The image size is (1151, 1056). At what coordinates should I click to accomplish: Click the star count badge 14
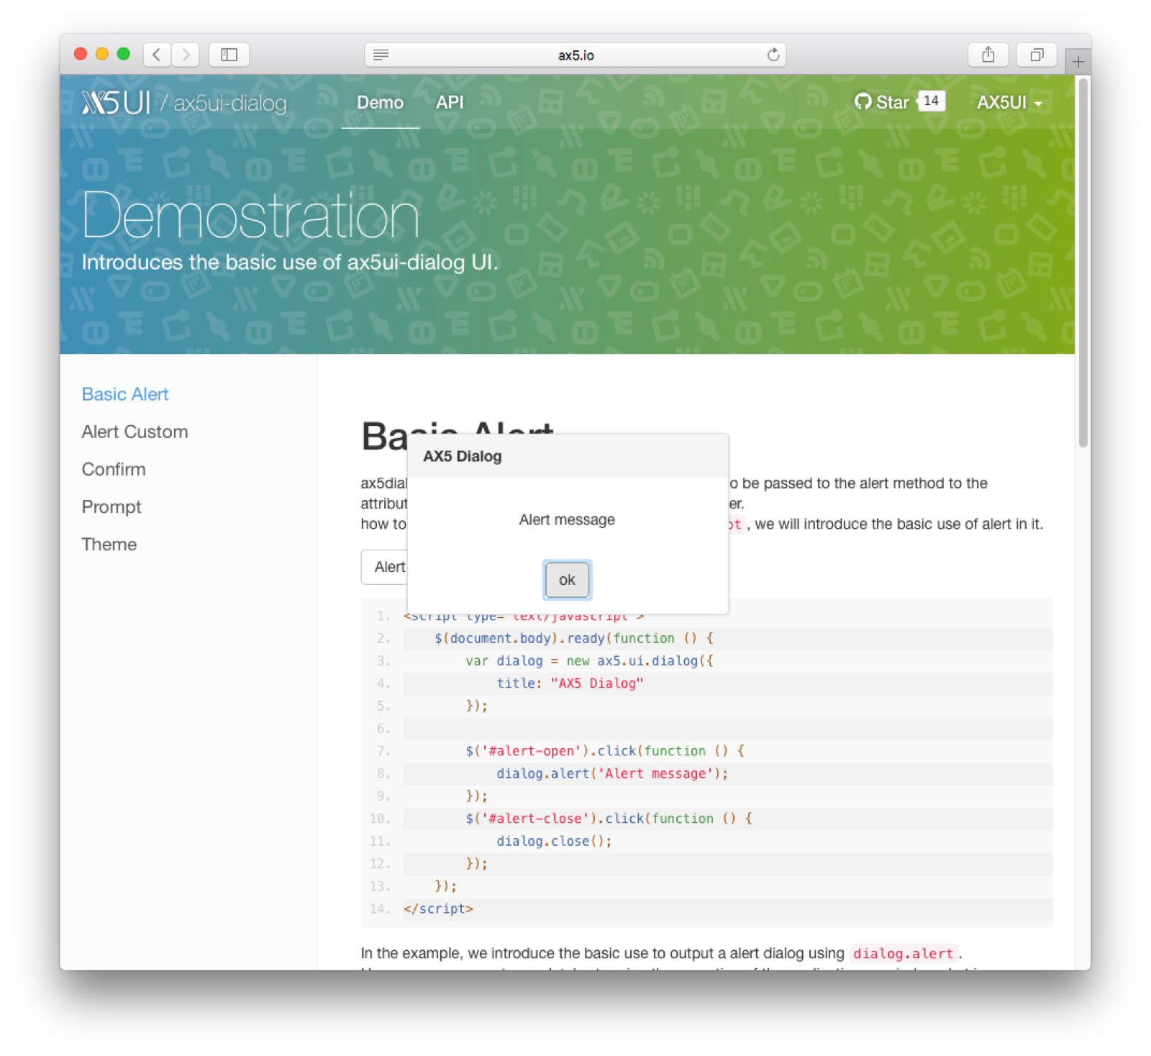(x=931, y=101)
